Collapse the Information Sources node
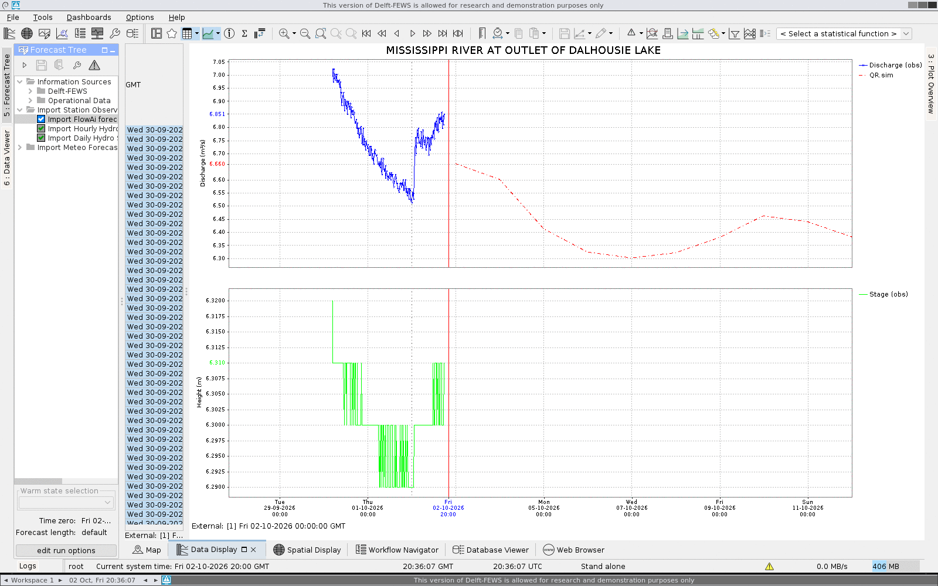The height and width of the screenshot is (586, 938). point(20,81)
